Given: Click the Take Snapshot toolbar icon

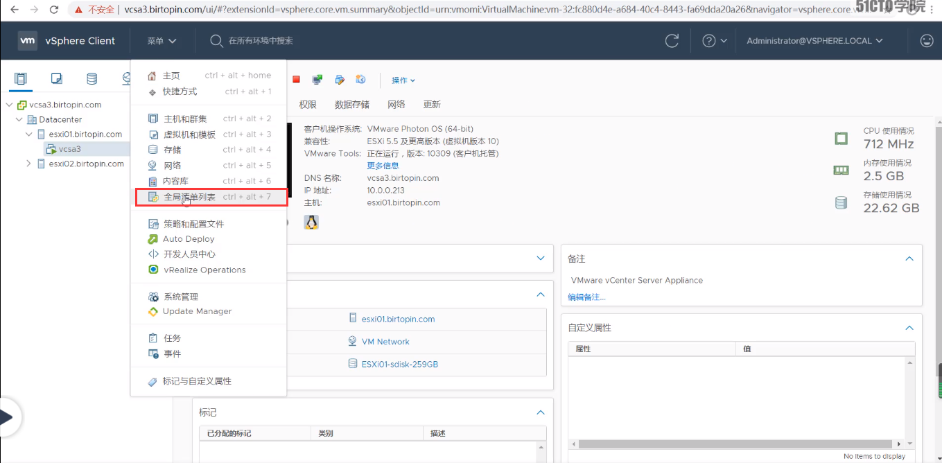Looking at the screenshot, I should pyautogui.click(x=360, y=80).
